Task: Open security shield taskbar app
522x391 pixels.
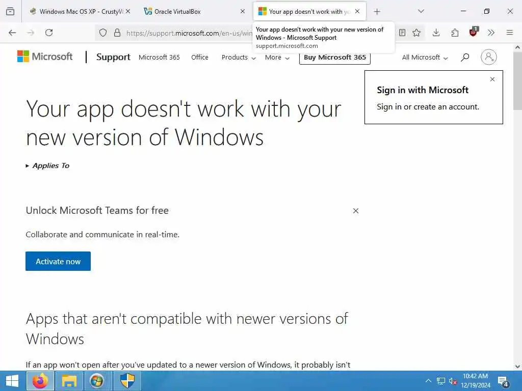Action: tap(127, 381)
